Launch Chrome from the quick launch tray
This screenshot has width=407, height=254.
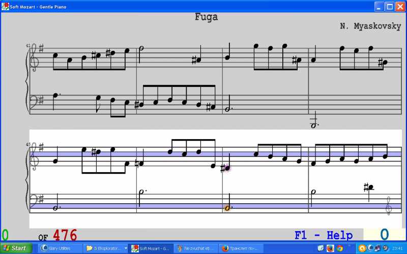point(340,248)
